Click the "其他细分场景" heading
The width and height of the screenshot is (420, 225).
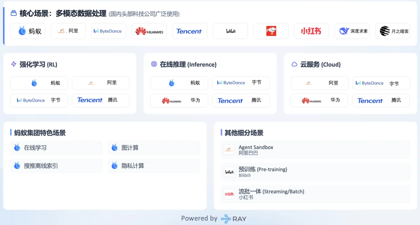pos(244,133)
